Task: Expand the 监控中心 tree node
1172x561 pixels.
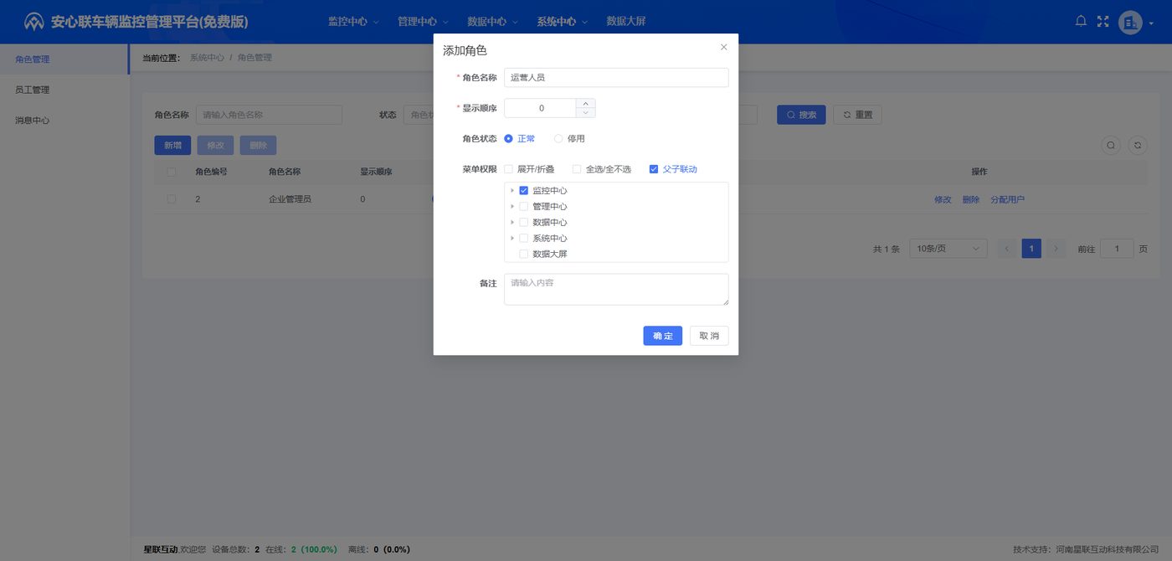Action: pyautogui.click(x=512, y=191)
